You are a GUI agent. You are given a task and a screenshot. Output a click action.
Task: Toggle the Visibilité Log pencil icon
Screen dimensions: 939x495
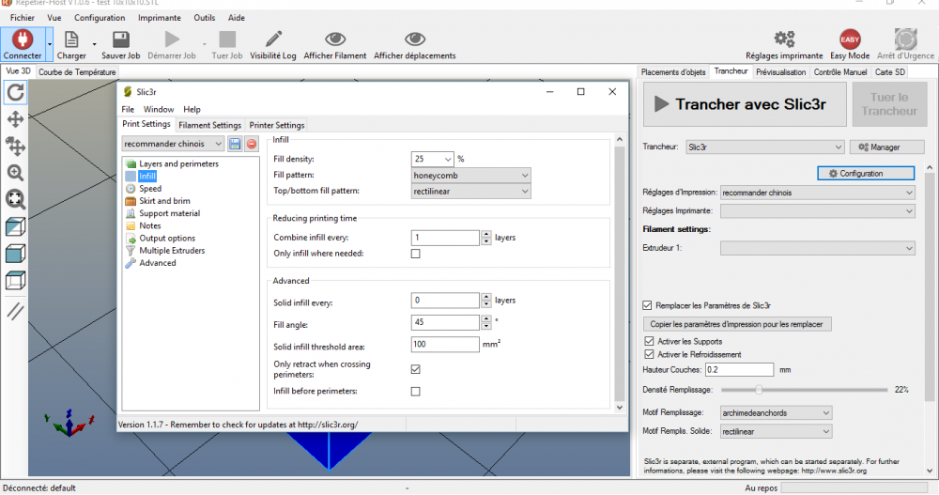point(273,39)
